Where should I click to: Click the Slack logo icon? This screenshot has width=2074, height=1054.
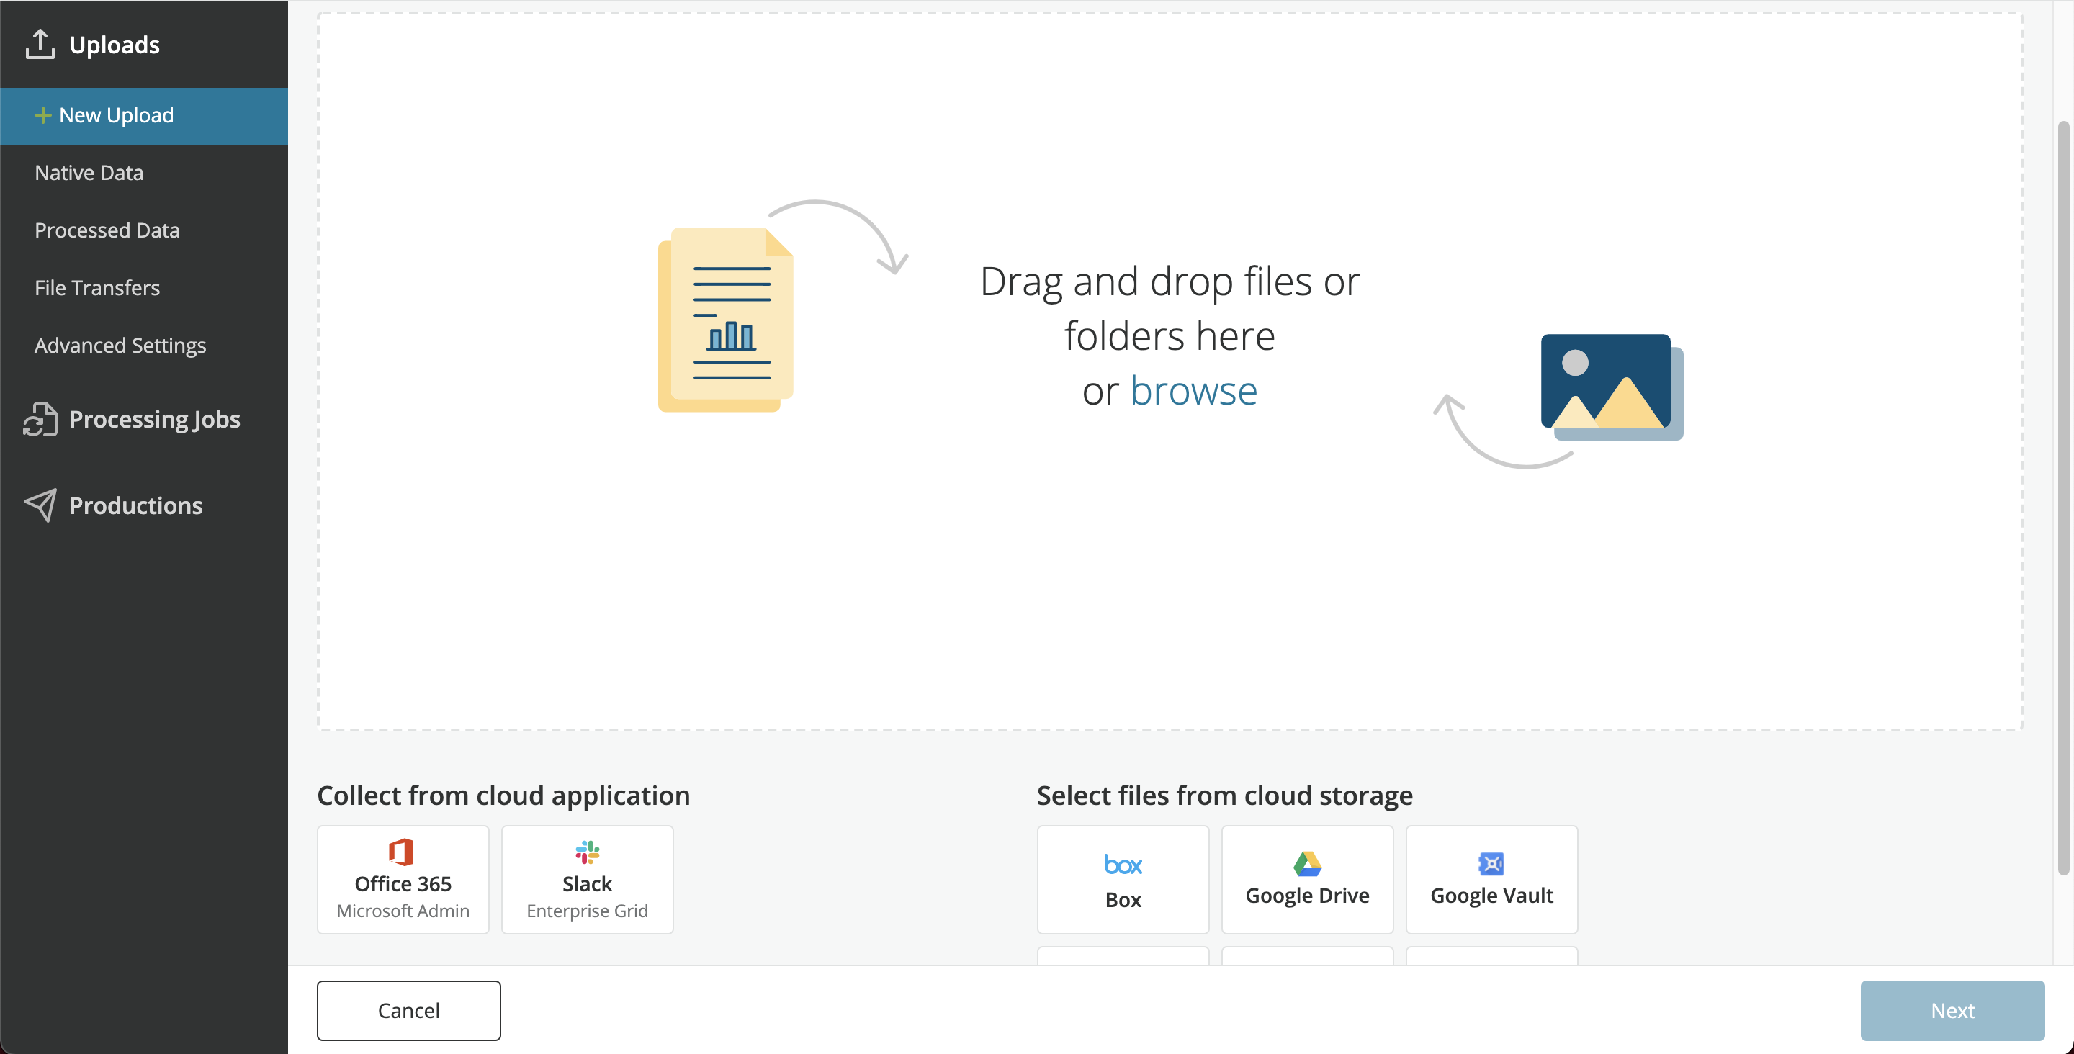tap(587, 852)
